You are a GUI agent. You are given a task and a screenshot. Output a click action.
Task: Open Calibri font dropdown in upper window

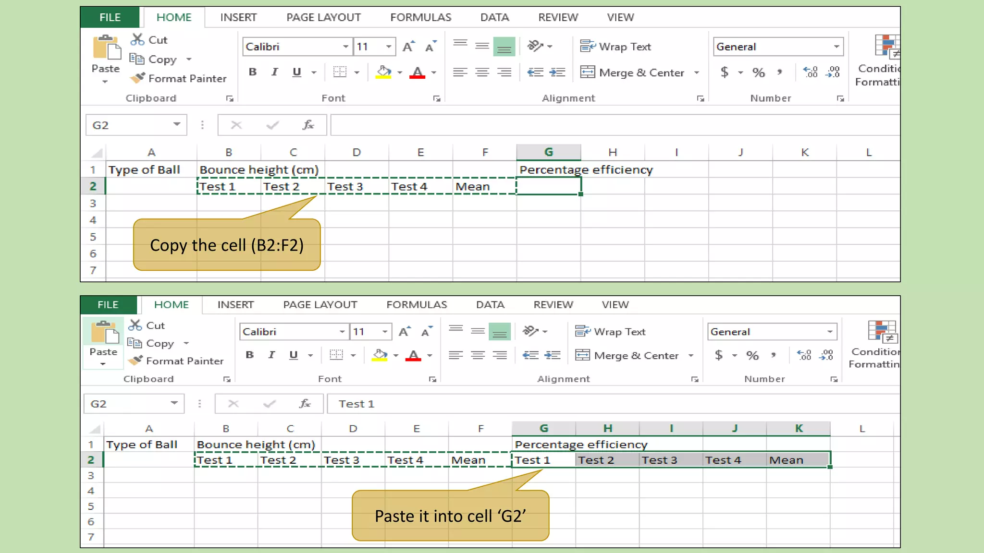[x=345, y=47]
